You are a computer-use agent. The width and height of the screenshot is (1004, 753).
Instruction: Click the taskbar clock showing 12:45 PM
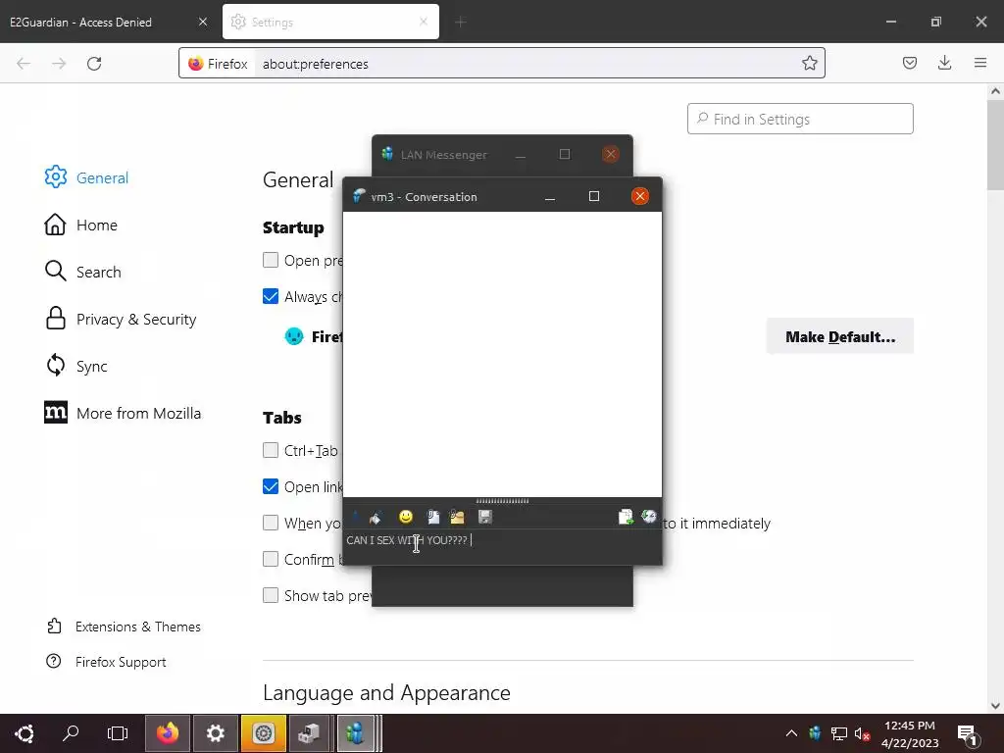pyautogui.click(x=910, y=733)
